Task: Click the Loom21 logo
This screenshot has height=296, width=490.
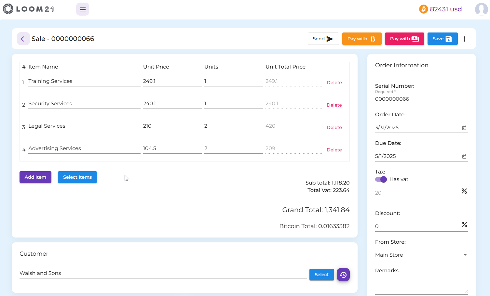Action: pyautogui.click(x=29, y=9)
